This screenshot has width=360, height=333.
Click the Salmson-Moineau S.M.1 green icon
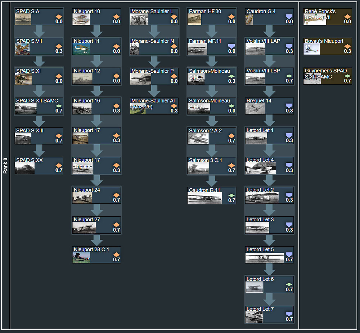(231, 76)
